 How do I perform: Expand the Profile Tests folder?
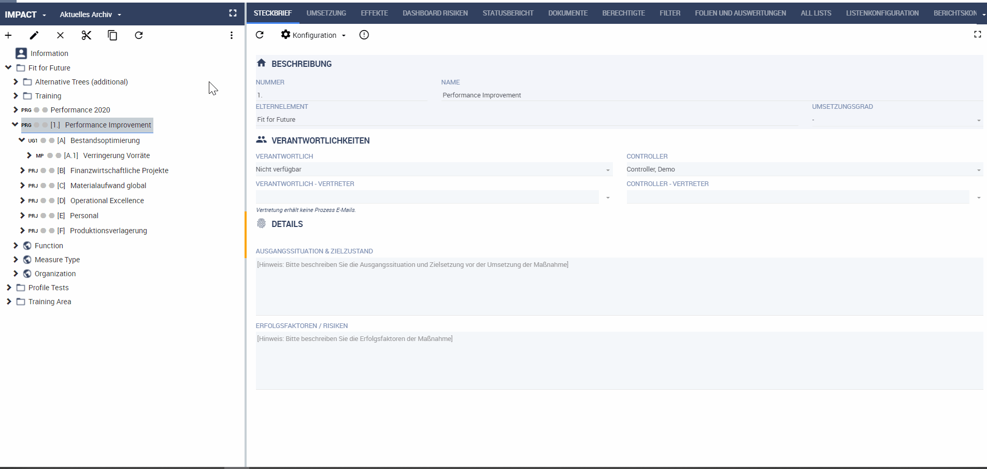point(9,287)
